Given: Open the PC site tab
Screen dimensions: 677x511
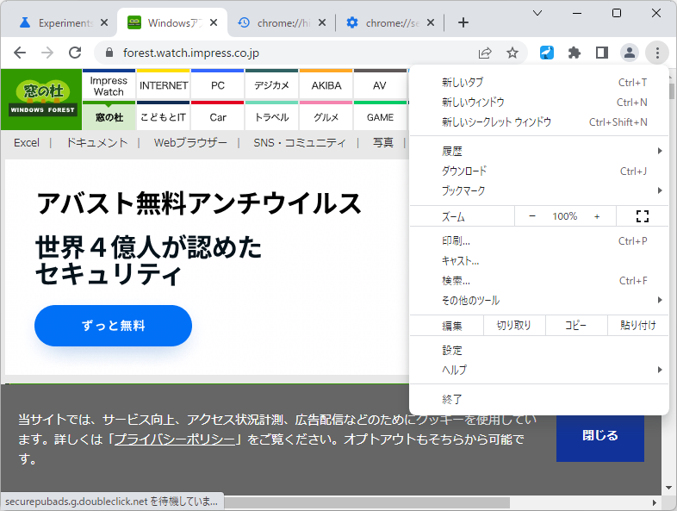Looking at the screenshot, I should point(218,86).
